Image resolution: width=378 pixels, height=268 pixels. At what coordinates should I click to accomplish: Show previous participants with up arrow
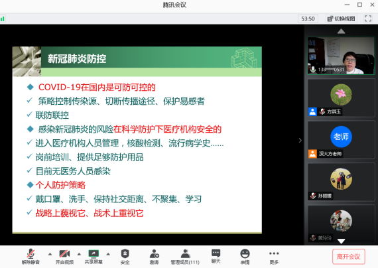[x=341, y=31]
